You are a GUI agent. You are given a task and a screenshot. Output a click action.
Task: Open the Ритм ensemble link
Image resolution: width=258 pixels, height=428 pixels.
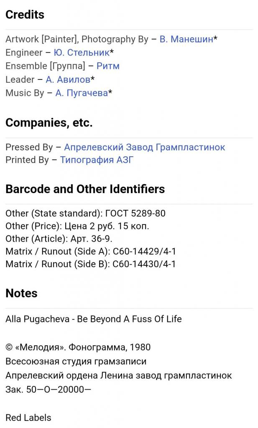tap(108, 66)
